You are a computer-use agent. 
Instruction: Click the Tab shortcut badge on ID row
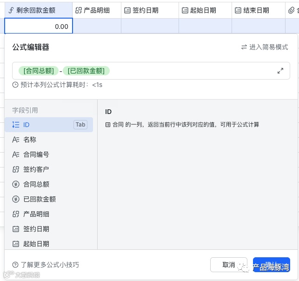pos(80,125)
